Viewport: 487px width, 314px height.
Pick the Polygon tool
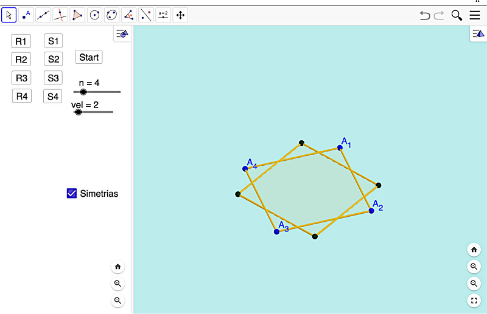(x=77, y=15)
